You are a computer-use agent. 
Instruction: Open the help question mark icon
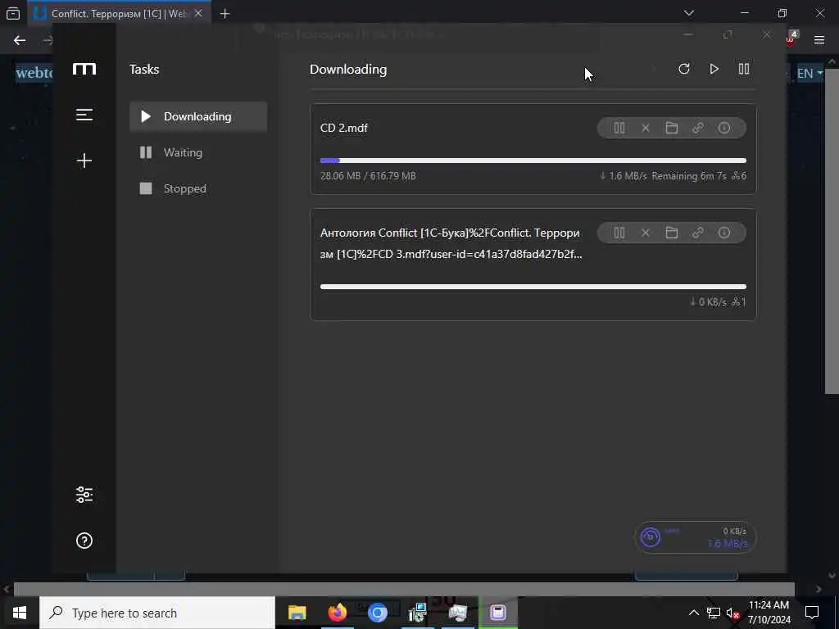[84, 541]
